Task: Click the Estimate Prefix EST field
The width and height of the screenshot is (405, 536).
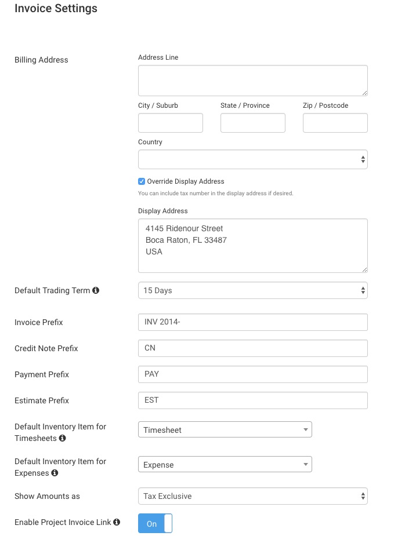Action: tap(252, 400)
